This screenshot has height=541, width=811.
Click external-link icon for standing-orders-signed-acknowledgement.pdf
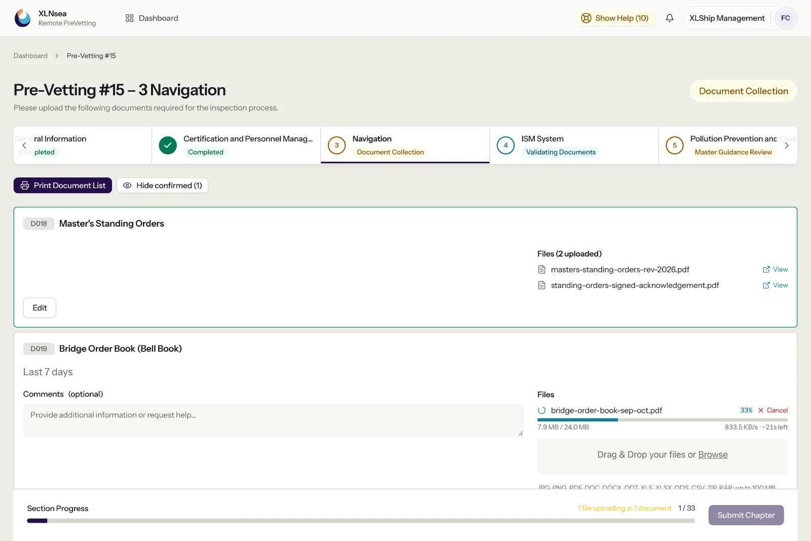pos(766,285)
